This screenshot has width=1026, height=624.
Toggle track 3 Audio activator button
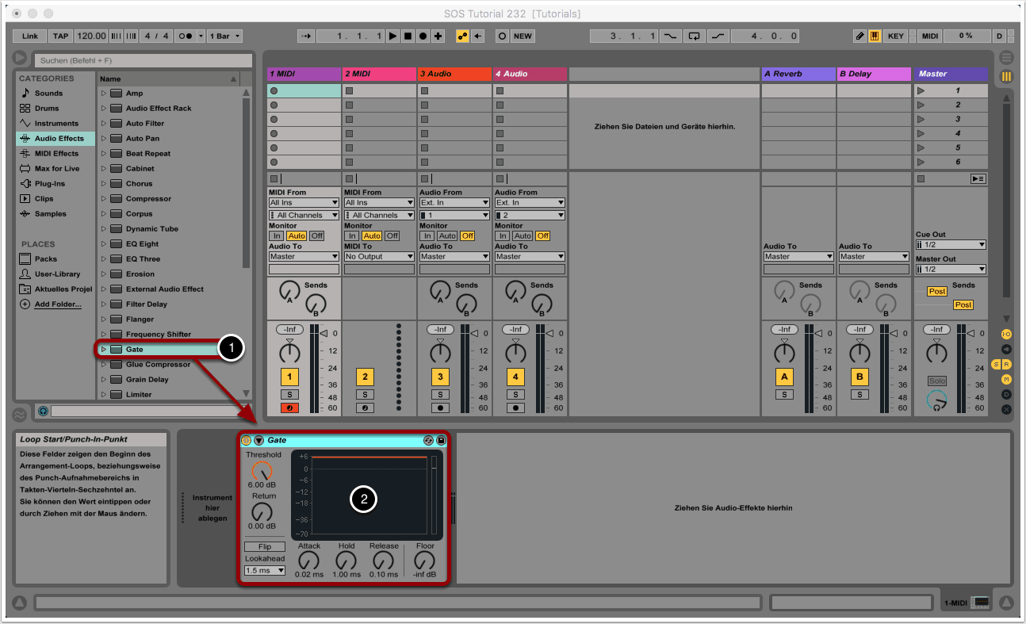440,377
